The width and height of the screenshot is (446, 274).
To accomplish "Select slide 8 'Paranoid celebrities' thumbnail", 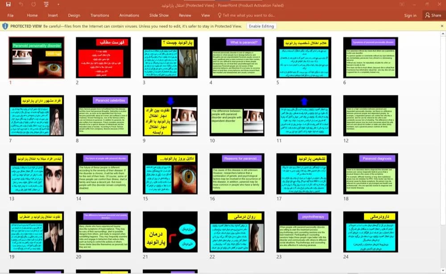I will 103,116.
